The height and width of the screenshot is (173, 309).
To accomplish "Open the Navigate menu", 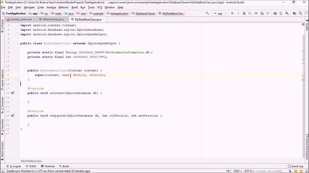I will coord(29,8).
